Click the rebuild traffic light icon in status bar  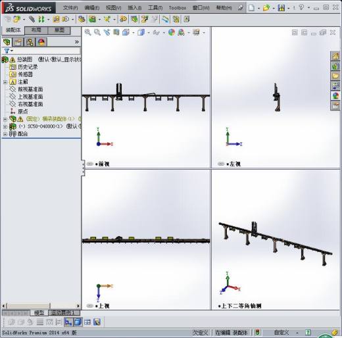[257, 333]
